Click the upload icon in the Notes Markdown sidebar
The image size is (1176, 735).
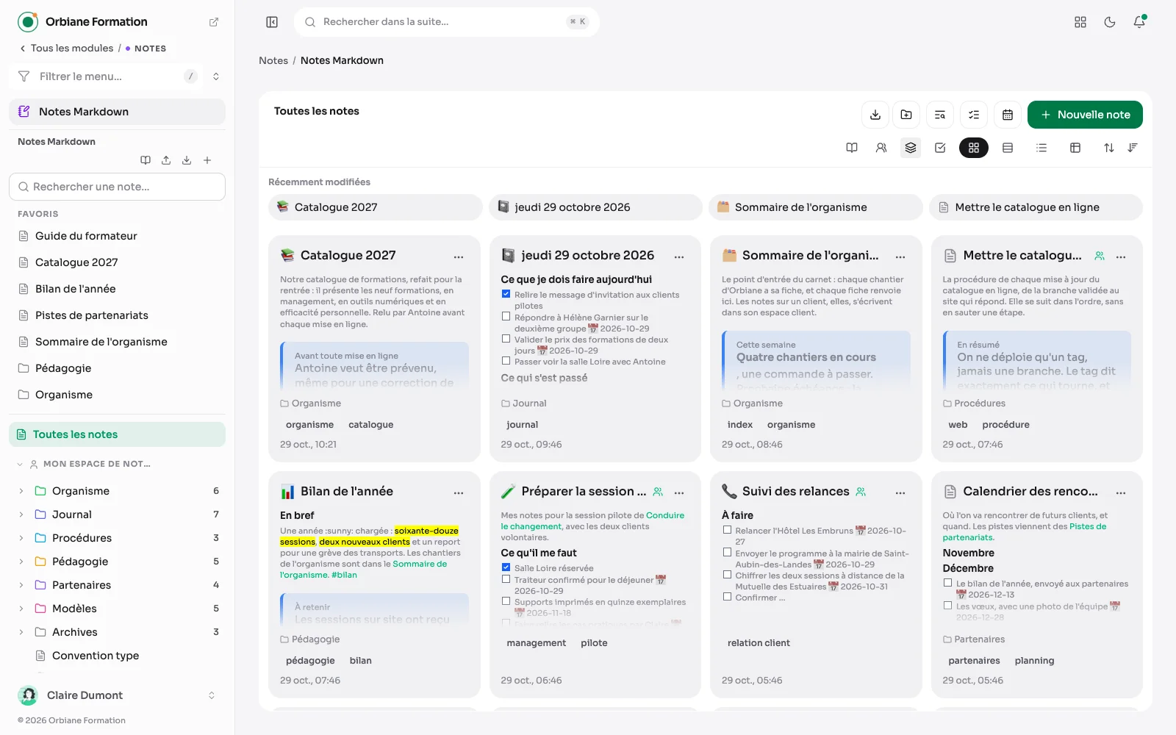tap(166, 160)
